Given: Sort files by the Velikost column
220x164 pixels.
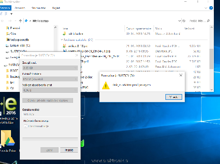Looking at the screenshot, I should [x=189, y=29].
